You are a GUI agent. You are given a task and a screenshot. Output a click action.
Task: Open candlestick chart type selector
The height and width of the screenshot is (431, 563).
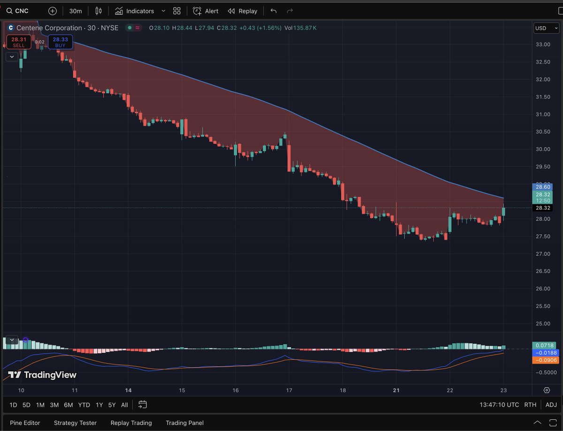(x=99, y=11)
